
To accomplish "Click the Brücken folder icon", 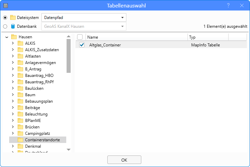I will [20, 127].
